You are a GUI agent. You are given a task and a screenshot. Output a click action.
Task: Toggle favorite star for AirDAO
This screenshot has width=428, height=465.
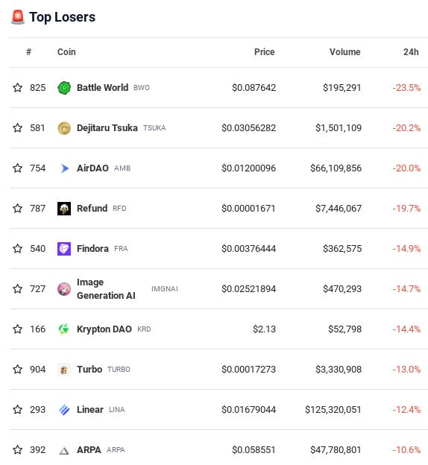[17, 168]
